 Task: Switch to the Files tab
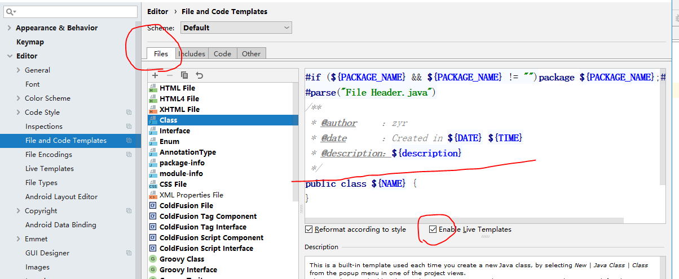(x=161, y=53)
